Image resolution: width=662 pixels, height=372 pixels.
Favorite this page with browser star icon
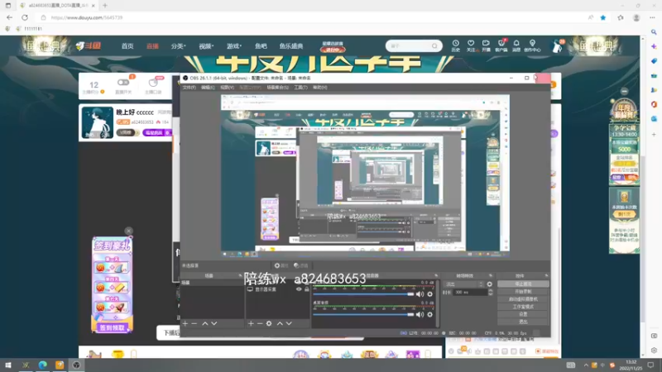click(603, 17)
